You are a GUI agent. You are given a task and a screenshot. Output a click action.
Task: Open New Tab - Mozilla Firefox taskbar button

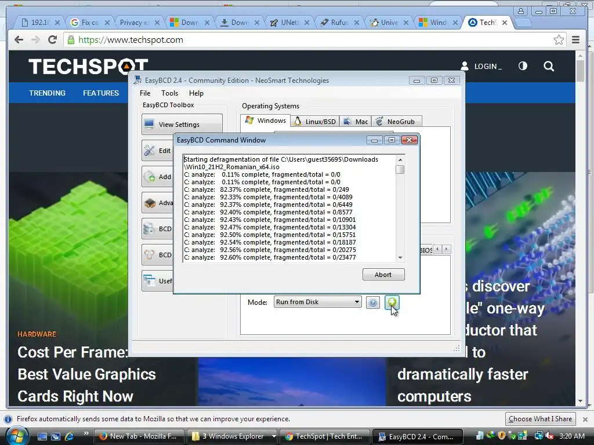[139, 436]
